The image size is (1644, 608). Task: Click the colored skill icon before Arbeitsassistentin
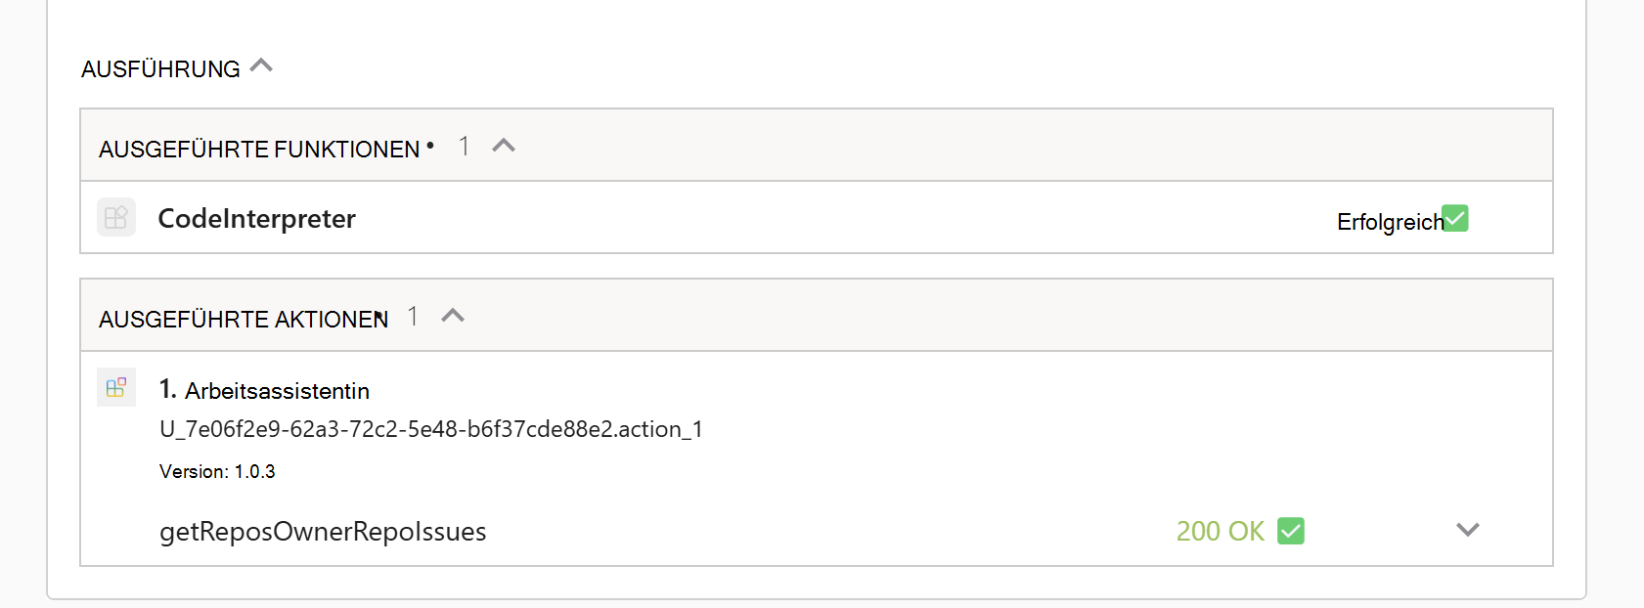115,387
